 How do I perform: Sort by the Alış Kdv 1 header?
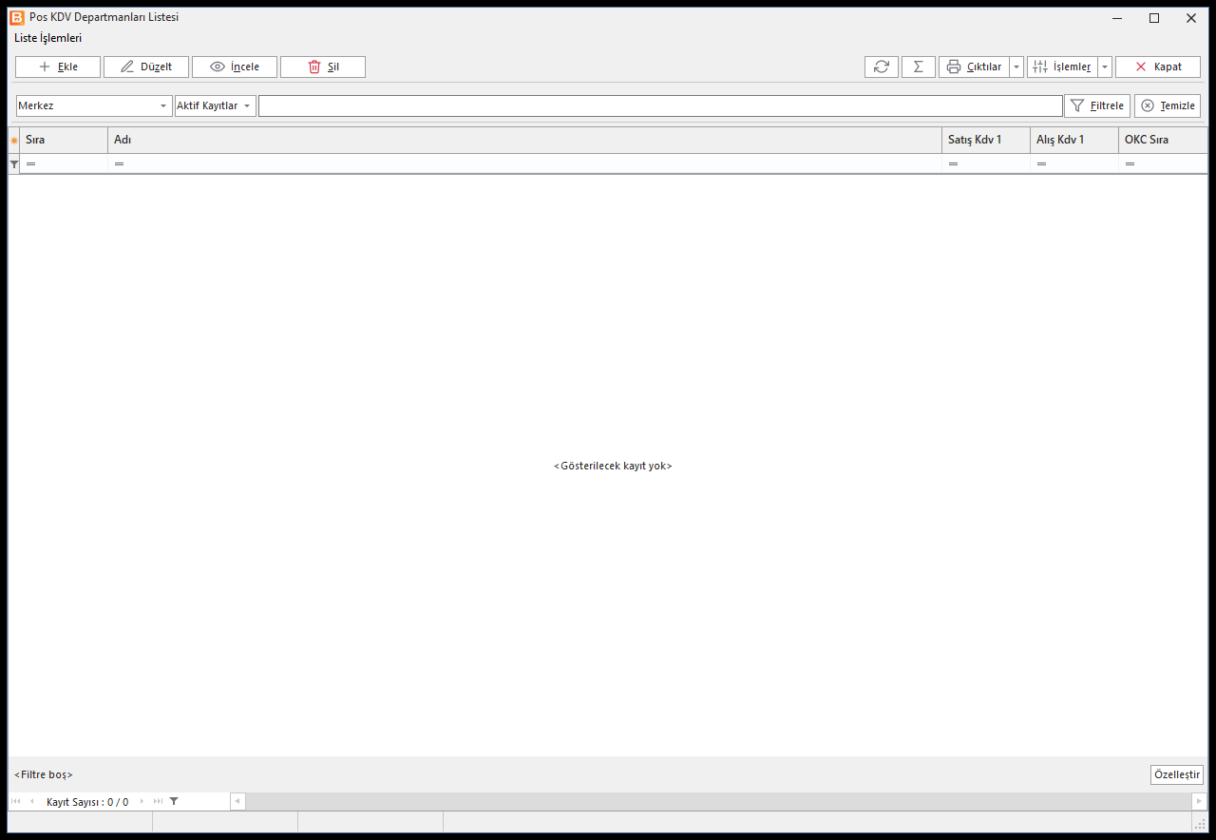coord(1074,141)
